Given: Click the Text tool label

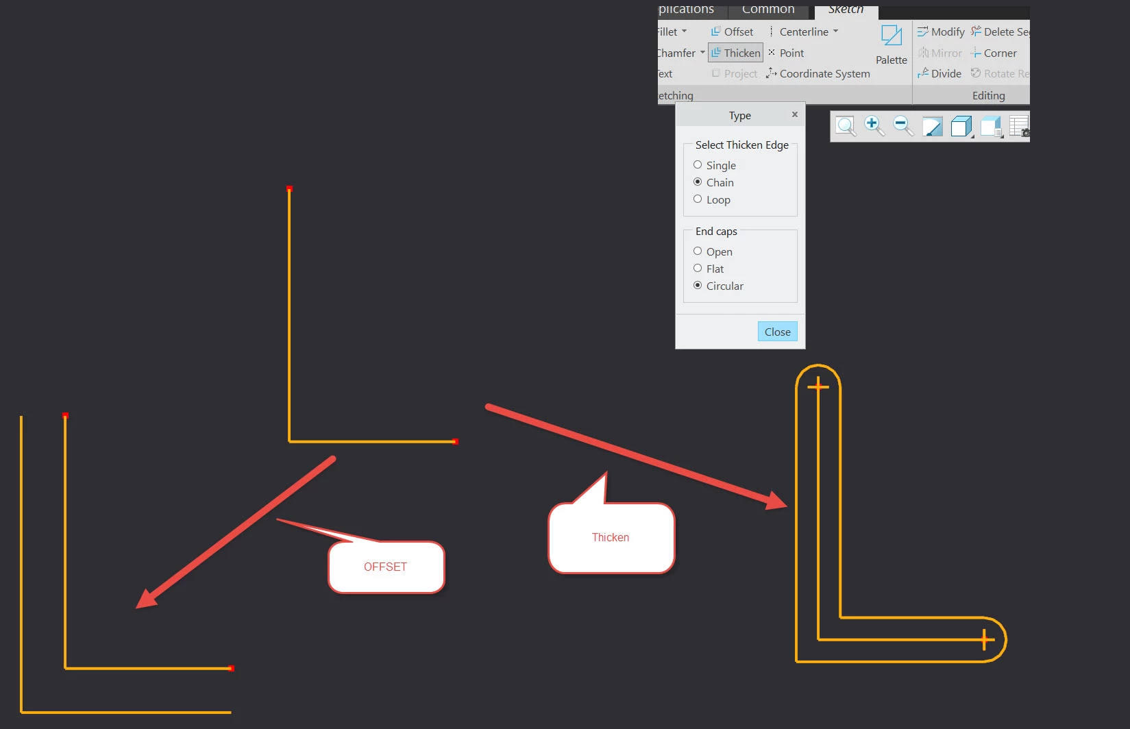Looking at the screenshot, I should (x=665, y=73).
